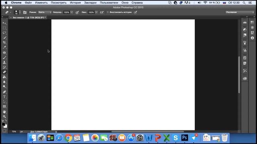This screenshot has width=257, height=144.
Task: Expand the status bar info arrow
Action: click(x=56, y=132)
